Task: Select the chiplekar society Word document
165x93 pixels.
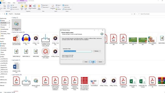Action: click(x=16, y=67)
